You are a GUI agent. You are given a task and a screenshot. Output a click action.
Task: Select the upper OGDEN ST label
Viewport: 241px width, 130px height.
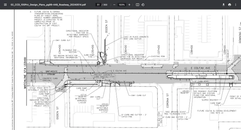click(106, 26)
